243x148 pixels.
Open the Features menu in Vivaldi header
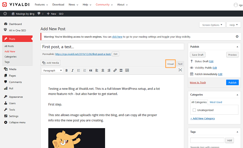(x=41, y=5)
